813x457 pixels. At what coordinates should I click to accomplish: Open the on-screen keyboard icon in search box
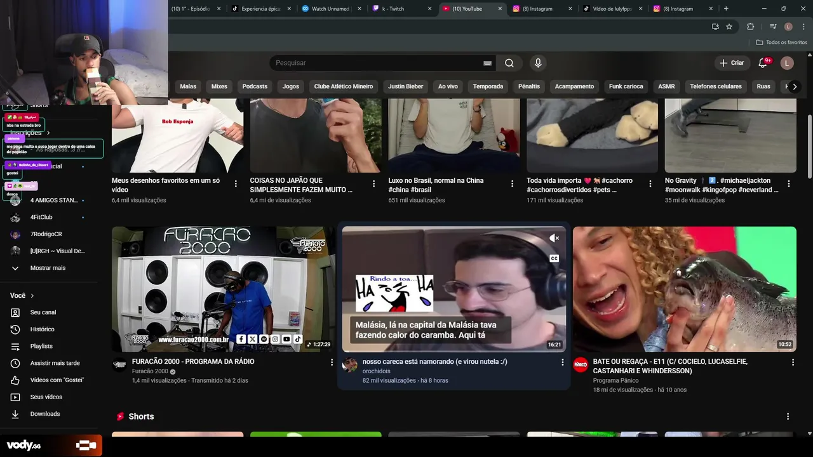pyautogui.click(x=487, y=63)
